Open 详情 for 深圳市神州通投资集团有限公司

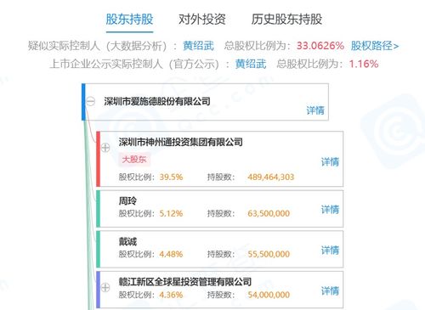coord(330,162)
